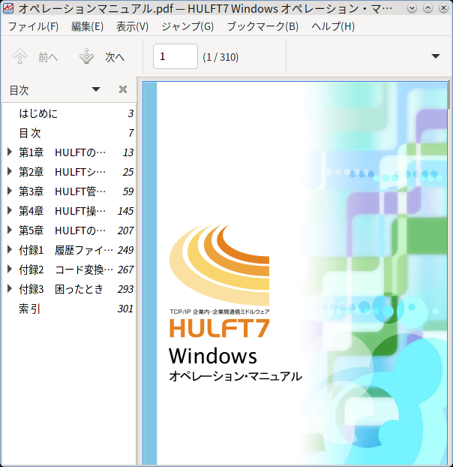Click the (1 / 310) page count label
This screenshot has width=453, height=467.
coord(220,57)
